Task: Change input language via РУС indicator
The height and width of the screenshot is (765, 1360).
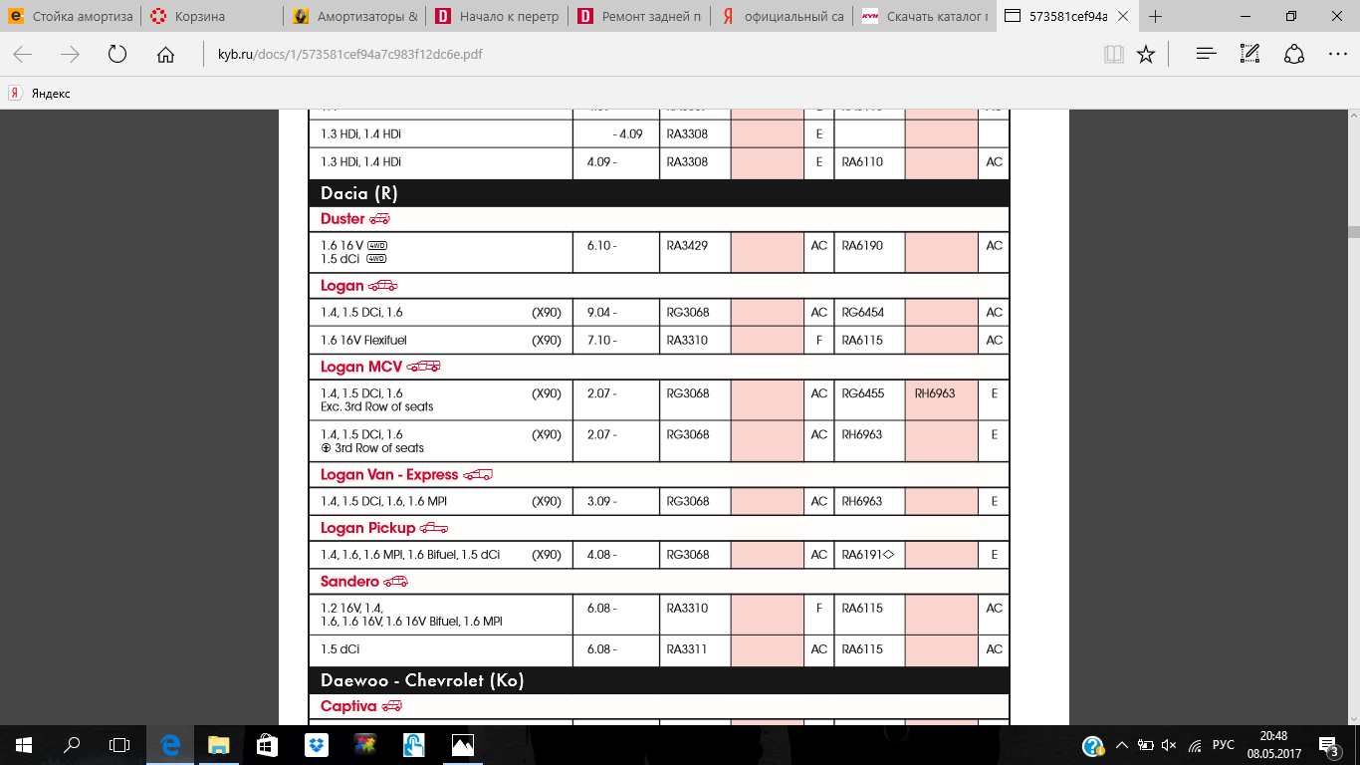Action: [1224, 745]
